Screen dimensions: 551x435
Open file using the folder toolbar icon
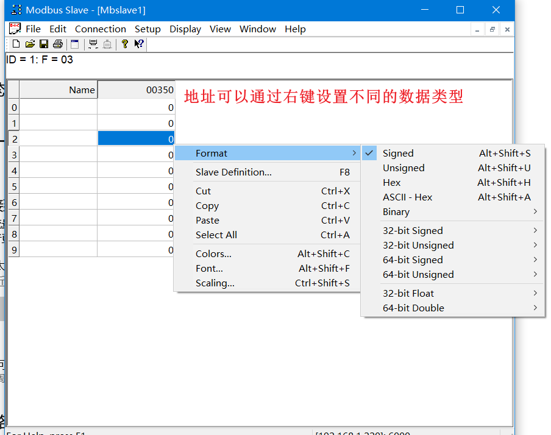pos(30,44)
